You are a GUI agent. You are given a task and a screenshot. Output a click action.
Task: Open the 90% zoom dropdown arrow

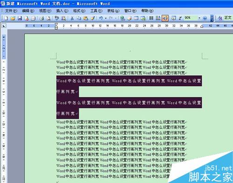[199, 18]
